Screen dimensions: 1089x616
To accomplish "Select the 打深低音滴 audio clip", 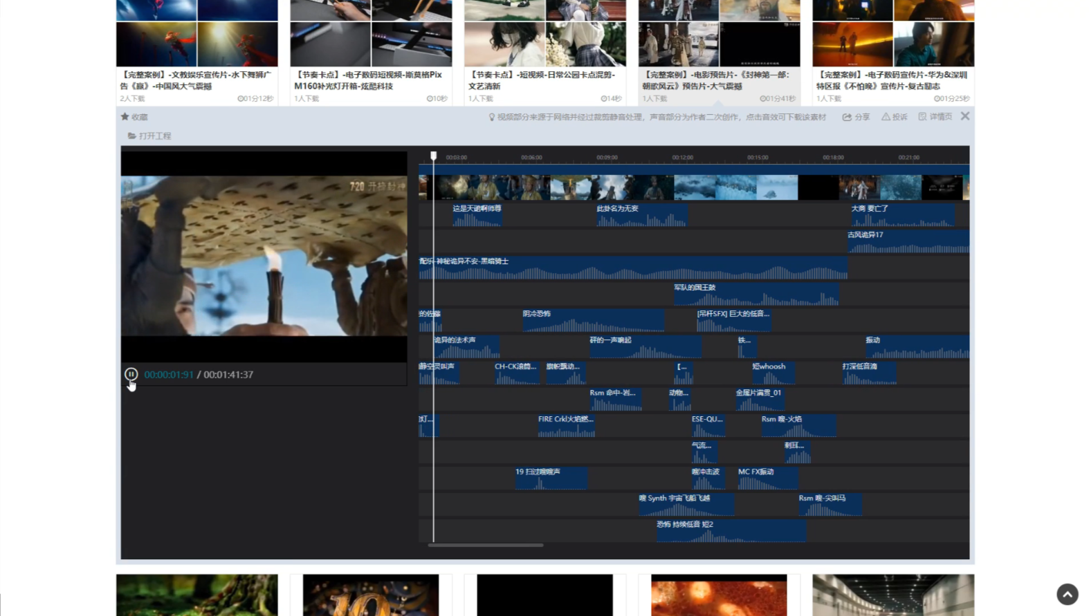I will 869,373.
